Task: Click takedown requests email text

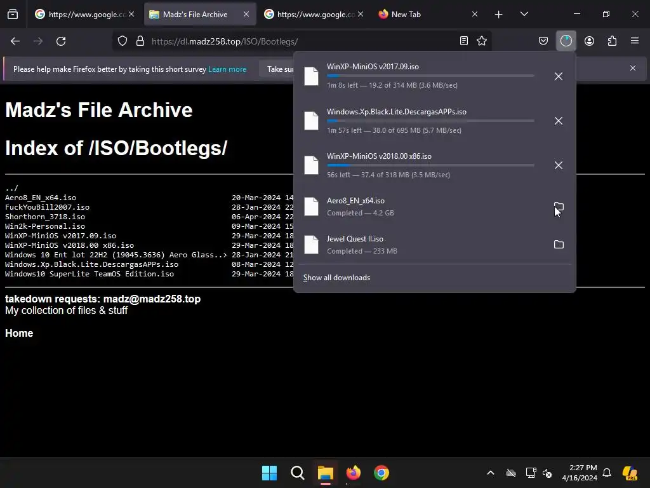Action: click(x=152, y=299)
